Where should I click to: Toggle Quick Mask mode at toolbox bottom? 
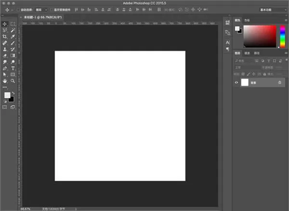5,107
